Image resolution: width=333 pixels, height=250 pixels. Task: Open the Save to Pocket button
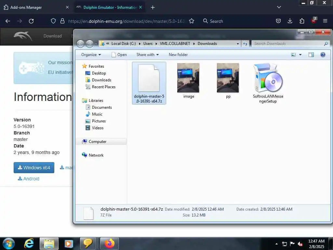coord(278,21)
